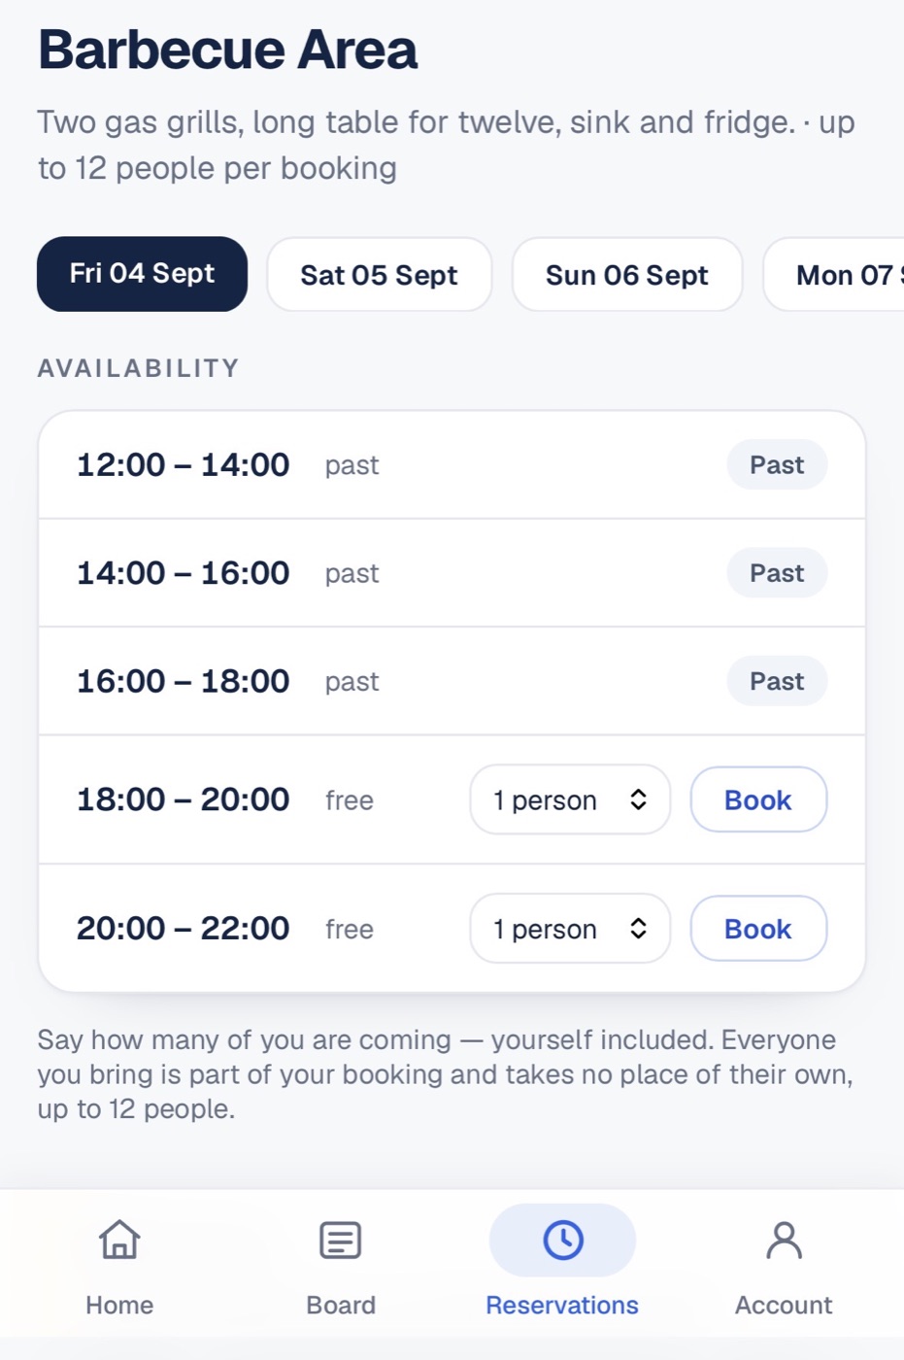The width and height of the screenshot is (904, 1360).
Task: Click up-down arrows on 18:00 person selector
Action: tap(638, 799)
